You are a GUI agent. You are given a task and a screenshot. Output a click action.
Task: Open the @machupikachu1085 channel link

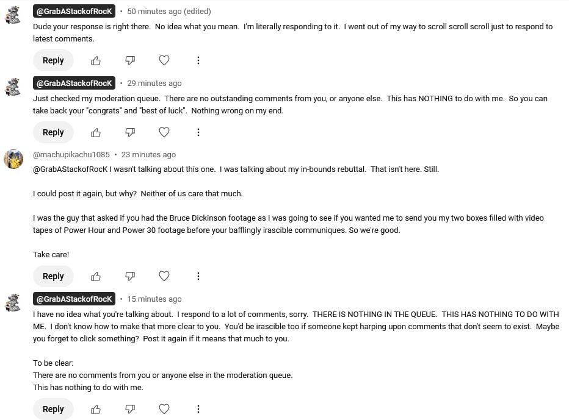(71, 155)
